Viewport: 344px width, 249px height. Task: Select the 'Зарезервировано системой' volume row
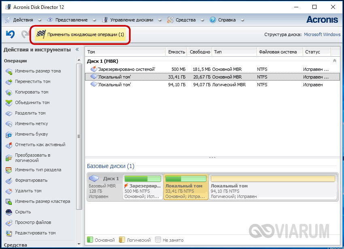[126, 69]
